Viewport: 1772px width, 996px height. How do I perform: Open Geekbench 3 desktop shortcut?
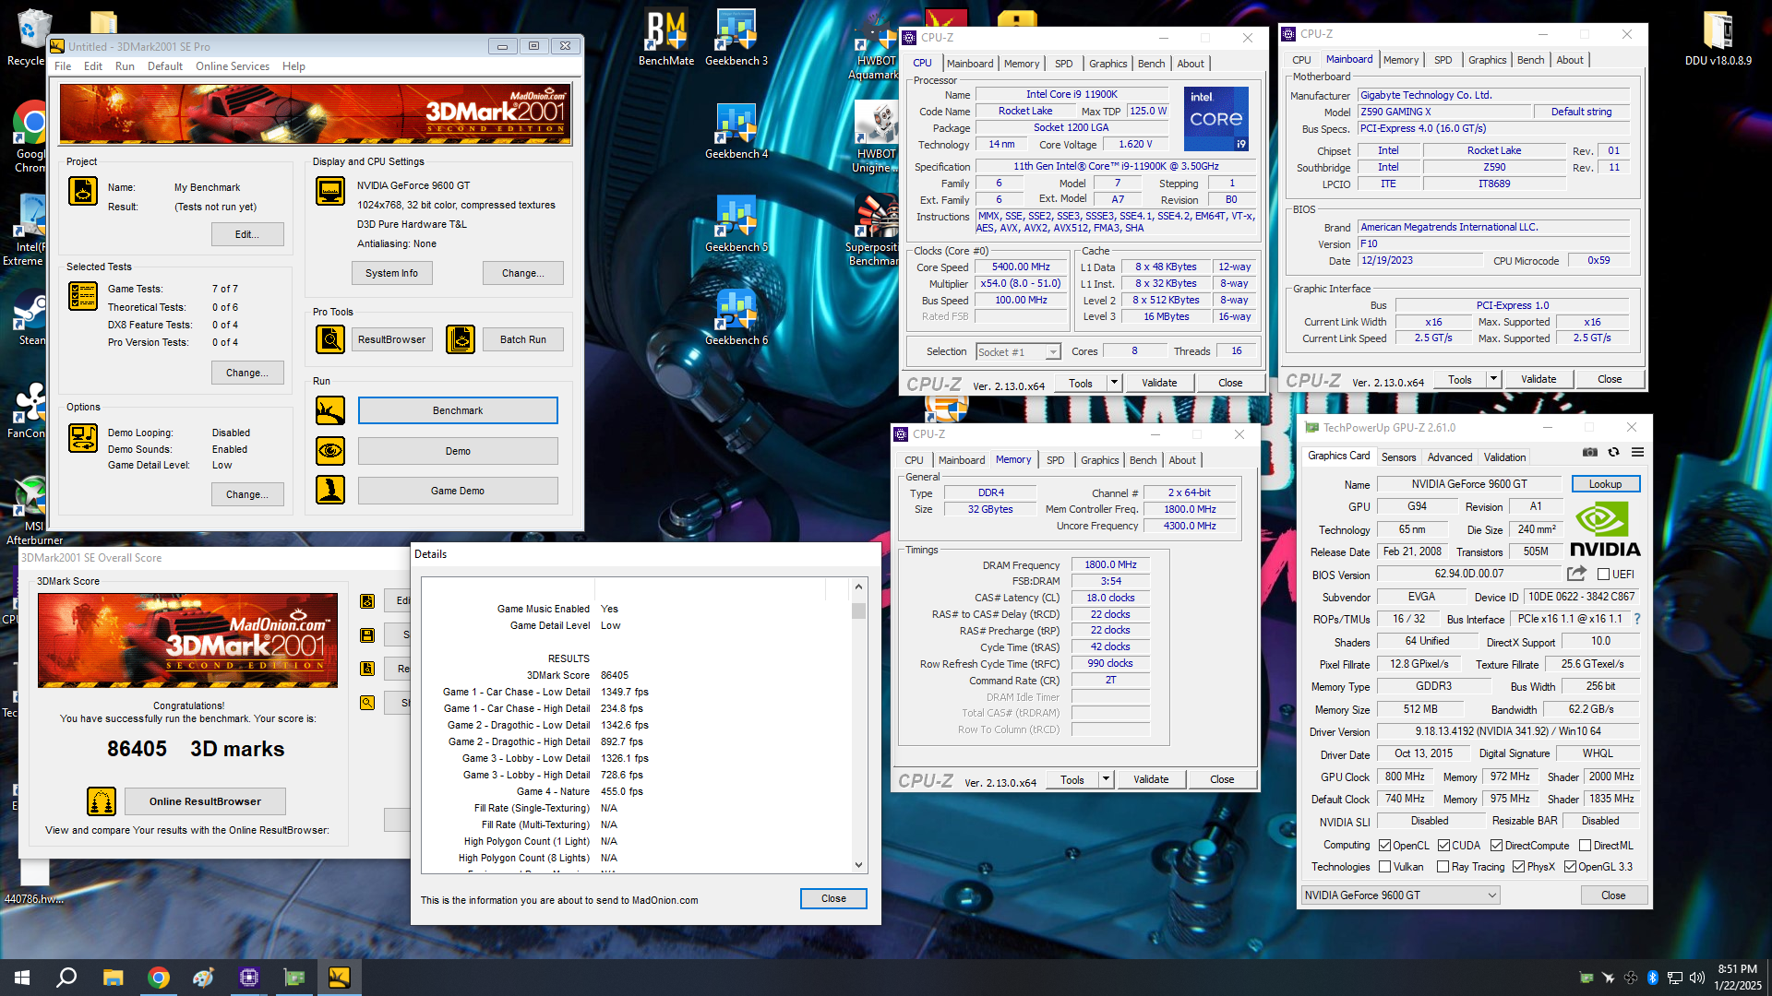coord(736,39)
